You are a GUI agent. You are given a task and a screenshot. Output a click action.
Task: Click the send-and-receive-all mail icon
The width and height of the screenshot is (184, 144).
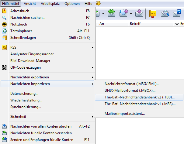point(4,140)
